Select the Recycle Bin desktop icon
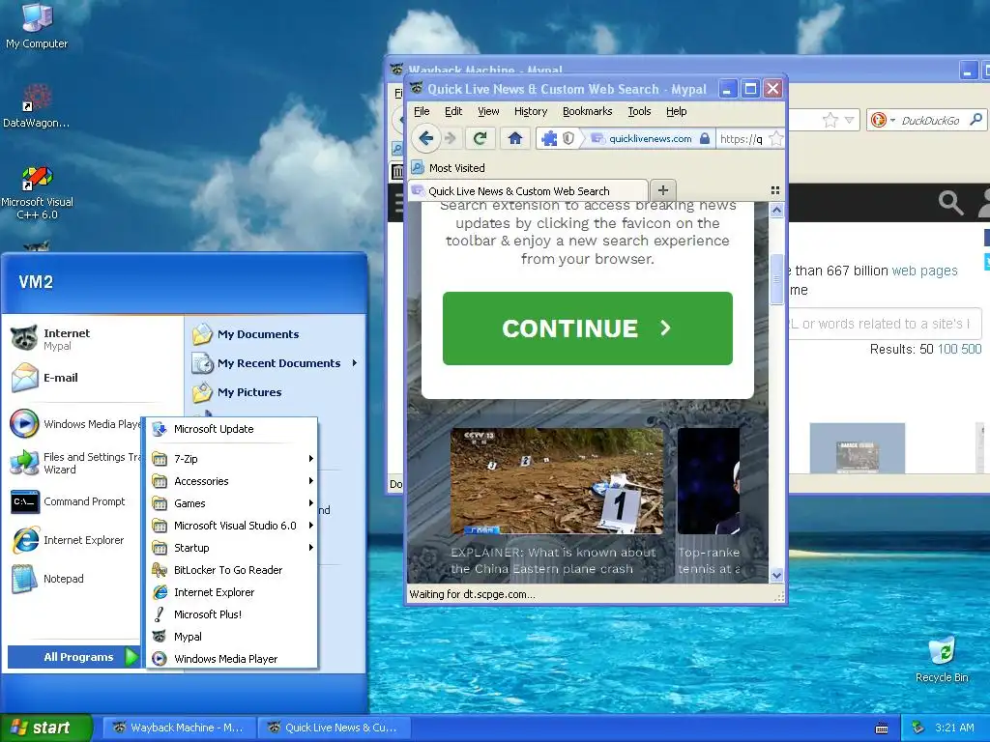Viewport: 990px width, 742px height. pos(942,659)
